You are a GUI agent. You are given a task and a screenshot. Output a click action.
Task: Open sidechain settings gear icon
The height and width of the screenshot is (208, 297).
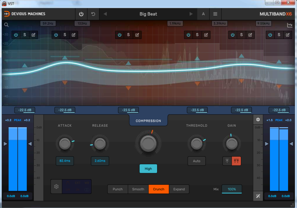point(56,187)
